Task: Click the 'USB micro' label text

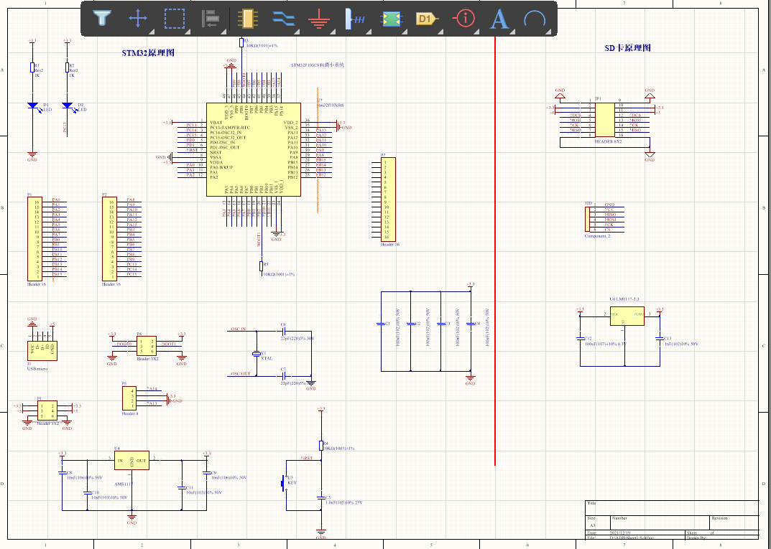Action: click(37, 369)
